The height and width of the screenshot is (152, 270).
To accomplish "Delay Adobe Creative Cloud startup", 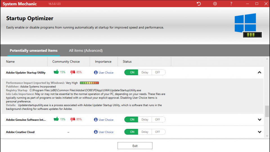I will 145,132.
